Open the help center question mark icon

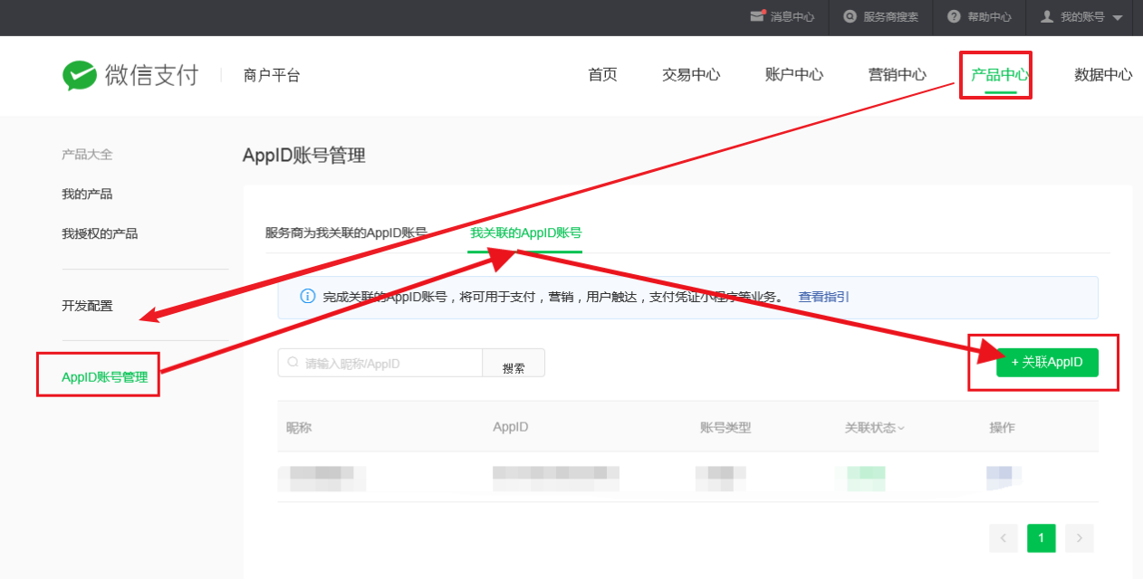click(954, 16)
